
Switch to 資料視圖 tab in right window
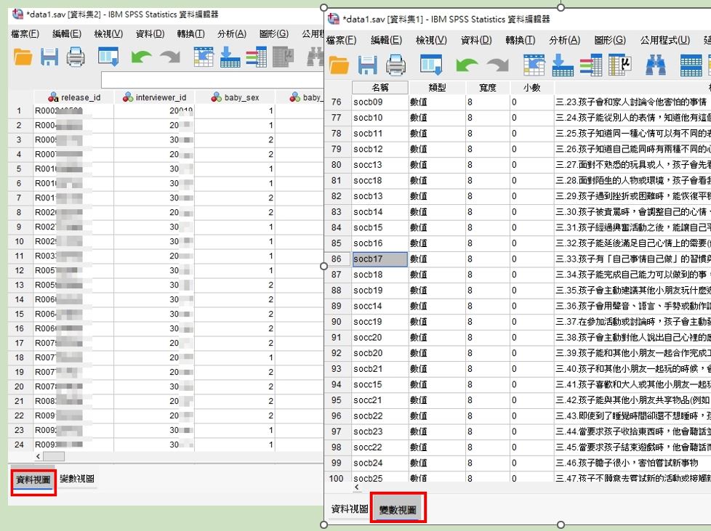[x=349, y=509]
